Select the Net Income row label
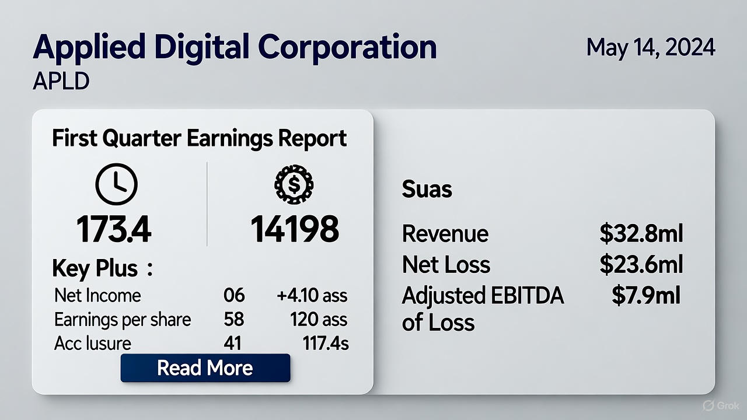Screen dimensions: 747x420 (97, 295)
